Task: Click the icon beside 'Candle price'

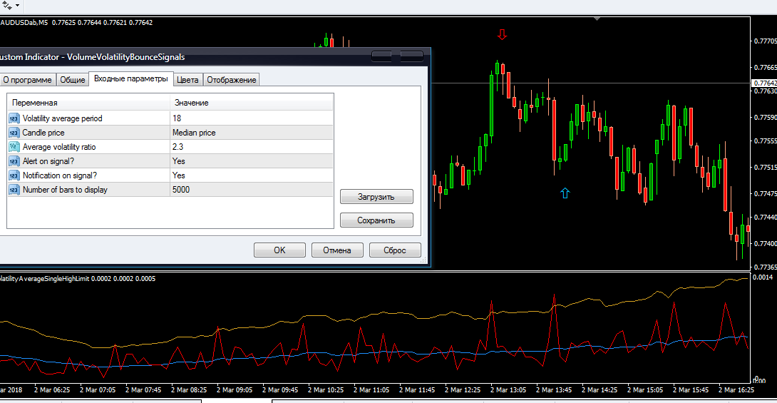Action: point(14,133)
